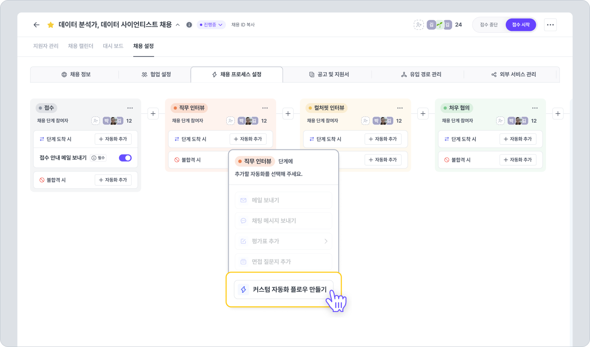This screenshot has height=347, width=590.
Task: Switch to the 지원자 관리 tab
Action: coord(46,46)
